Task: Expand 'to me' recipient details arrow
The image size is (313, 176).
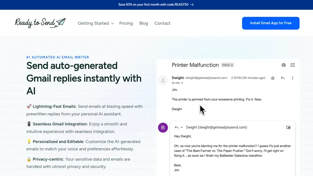Action: (182, 83)
